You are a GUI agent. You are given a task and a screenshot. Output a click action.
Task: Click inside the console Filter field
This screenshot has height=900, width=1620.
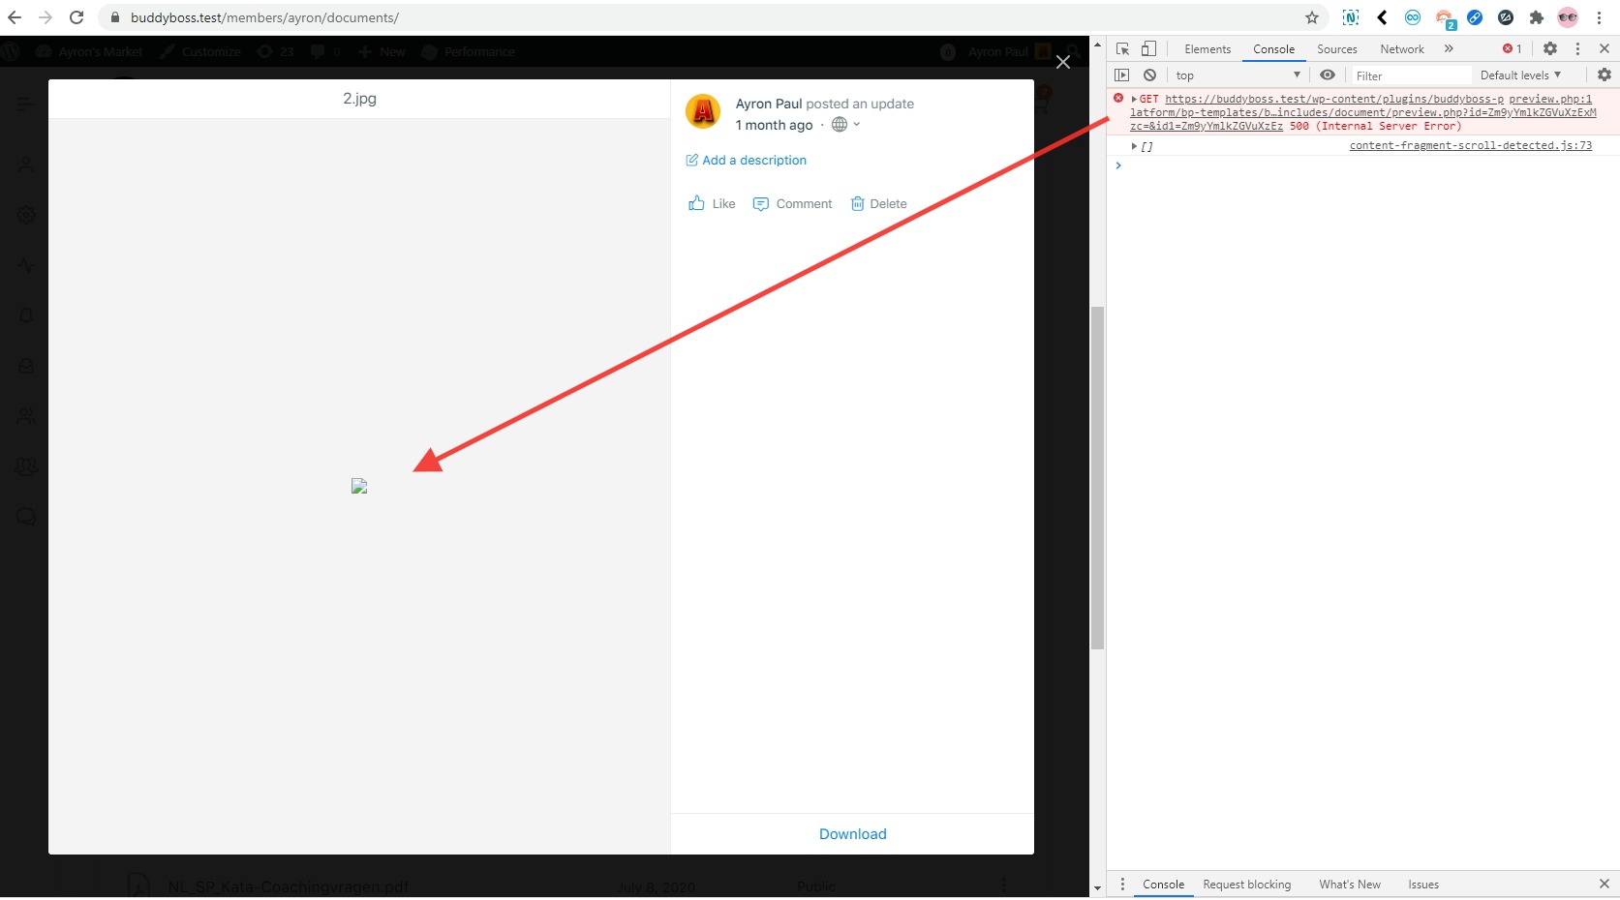click(1410, 75)
